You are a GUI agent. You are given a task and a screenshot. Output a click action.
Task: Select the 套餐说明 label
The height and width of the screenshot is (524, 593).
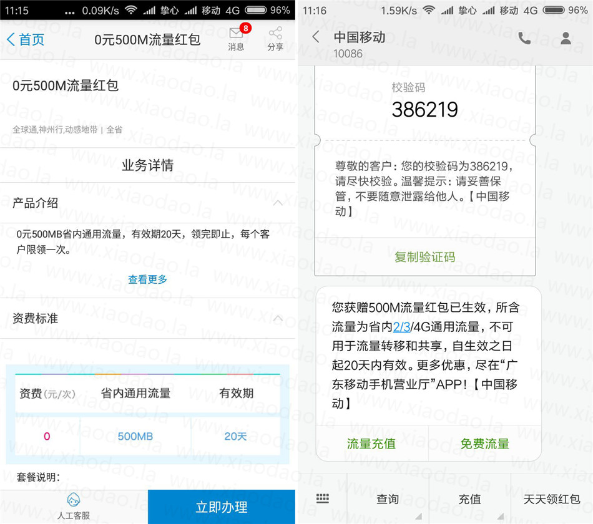click(x=38, y=477)
